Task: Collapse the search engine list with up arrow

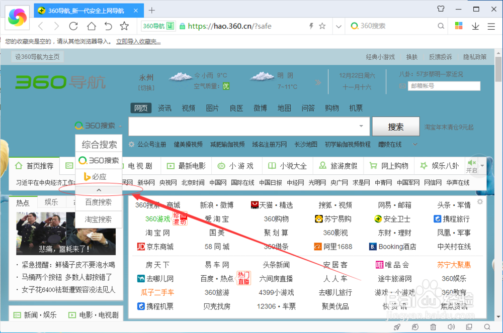Action: pyautogui.click(x=99, y=190)
